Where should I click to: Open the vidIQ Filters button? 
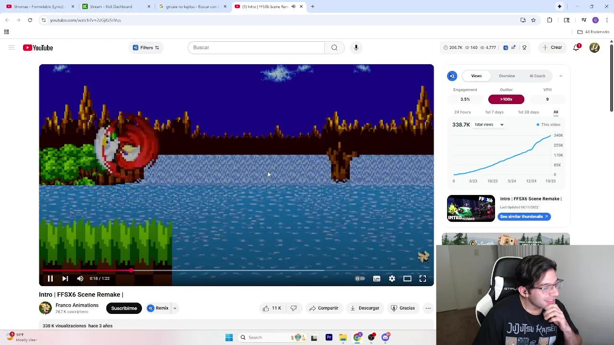(146, 47)
